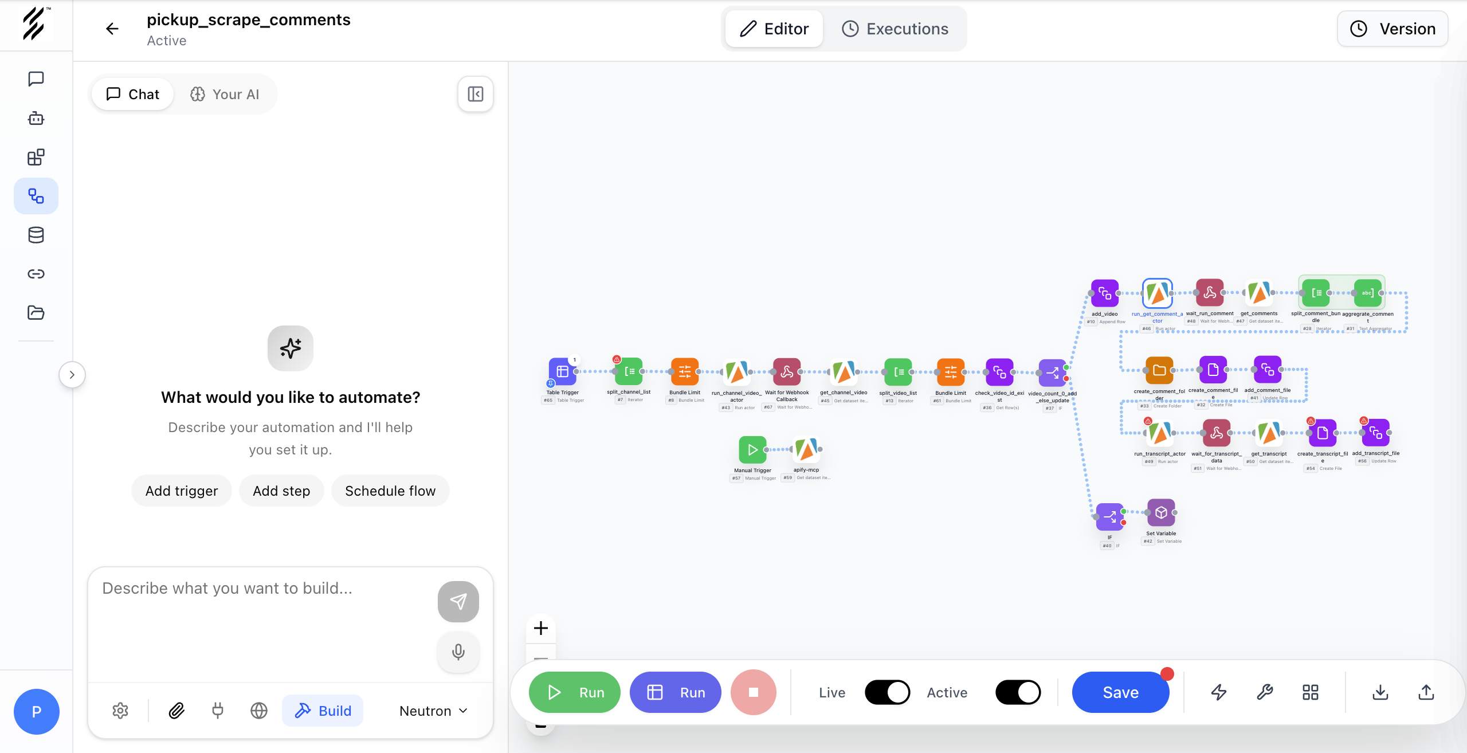This screenshot has width=1467, height=753.
Task: Open the Chat icon in the left sidebar
Action: (x=36, y=79)
